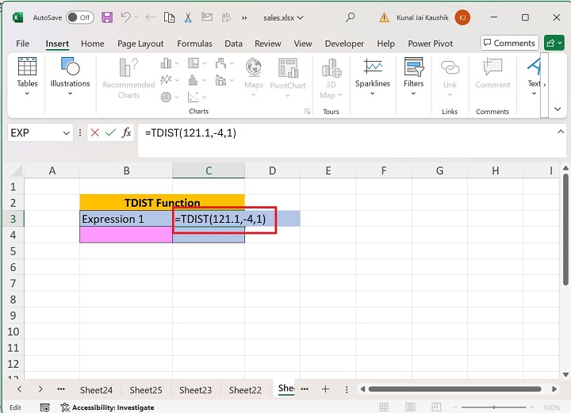This screenshot has height=413, width=571.
Task: Switch to the Review tab
Action: (x=268, y=44)
